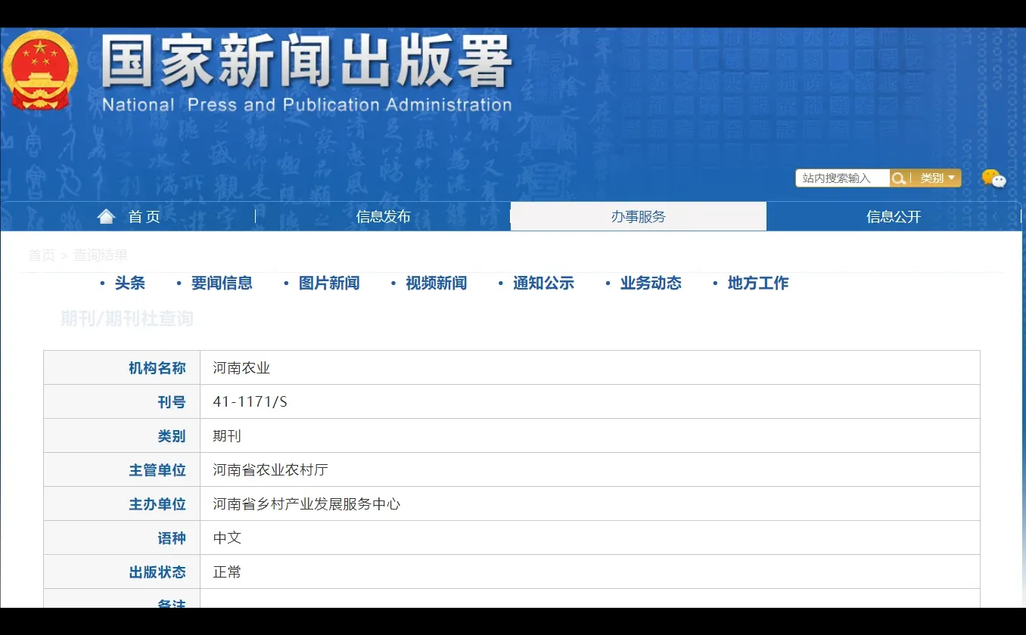Image resolution: width=1026 pixels, height=635 pixels.
Task: Select the 信息公开 navigation tab
Action: coord(892,216)
